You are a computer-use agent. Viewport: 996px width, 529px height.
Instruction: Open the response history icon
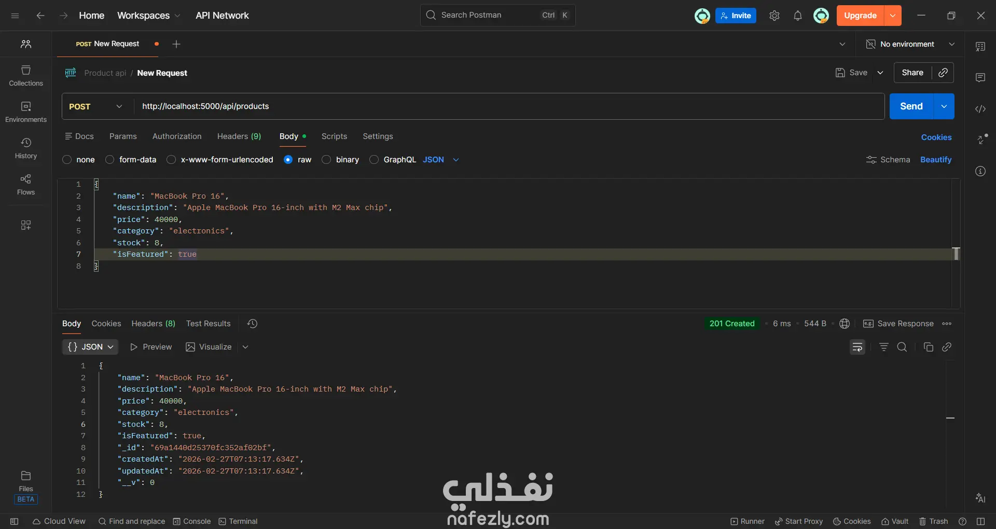pos(253,324)
